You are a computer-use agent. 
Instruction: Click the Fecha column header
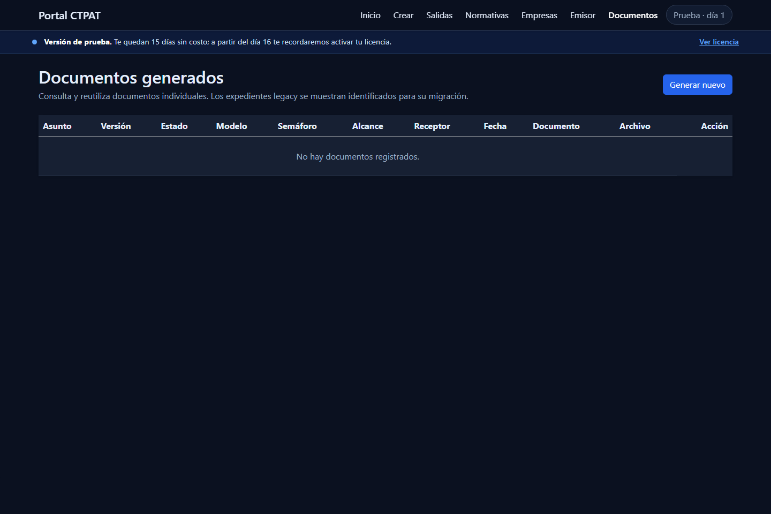[x=495, y=126]
